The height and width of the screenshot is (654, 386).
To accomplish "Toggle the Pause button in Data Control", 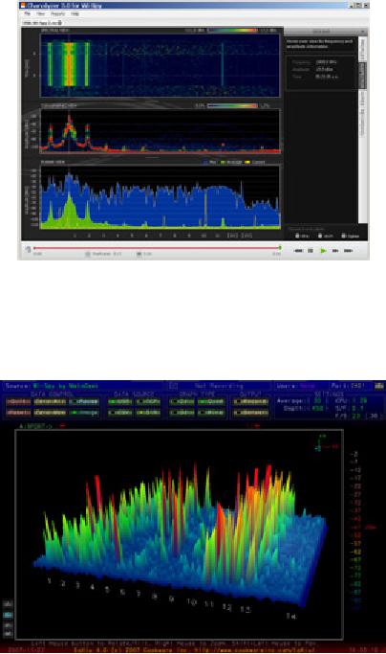I will pyautogui.click(x=84, y=401).
